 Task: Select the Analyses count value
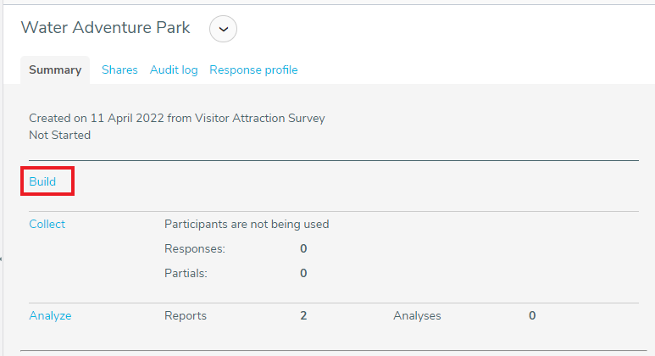[x=532, y=316]
